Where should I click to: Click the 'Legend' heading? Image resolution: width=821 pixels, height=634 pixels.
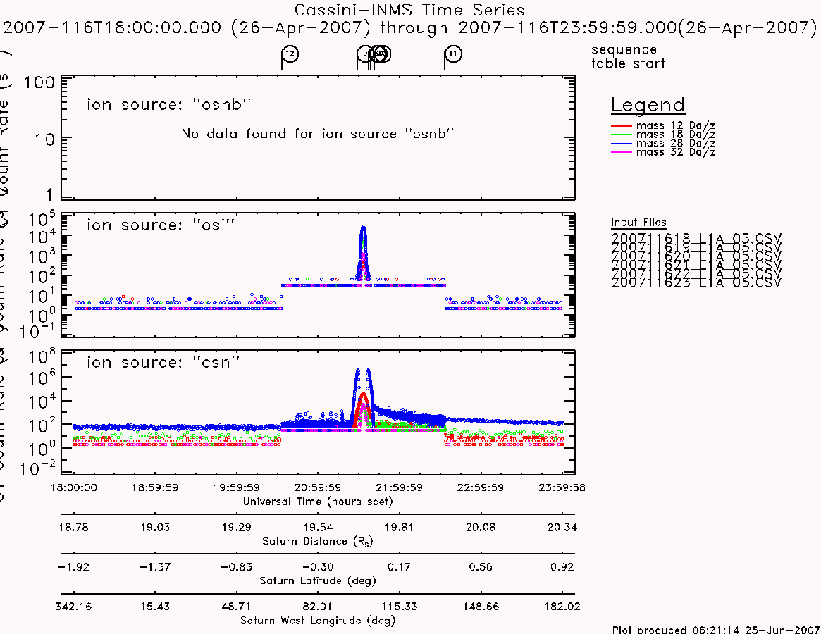coord(648,105)
